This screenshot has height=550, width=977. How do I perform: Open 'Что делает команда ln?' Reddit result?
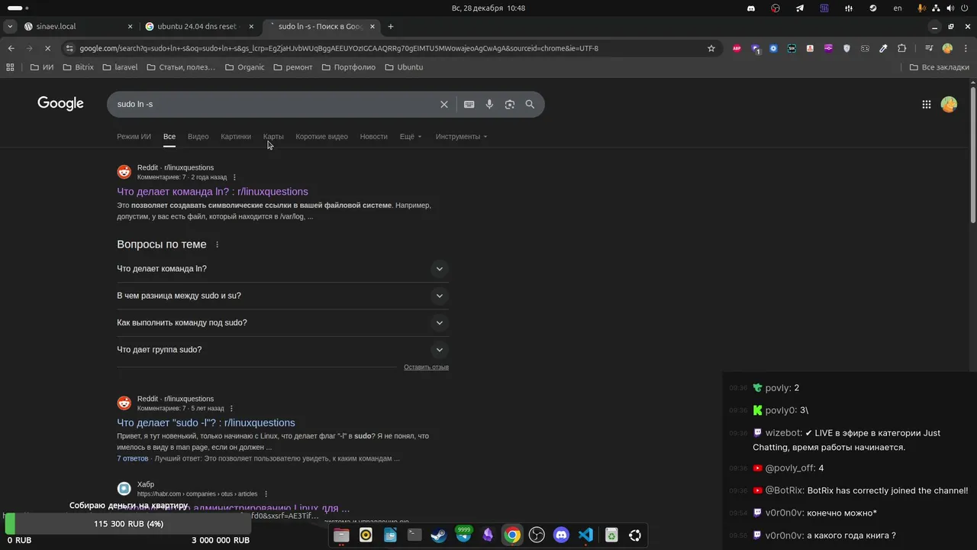(212, 192)
